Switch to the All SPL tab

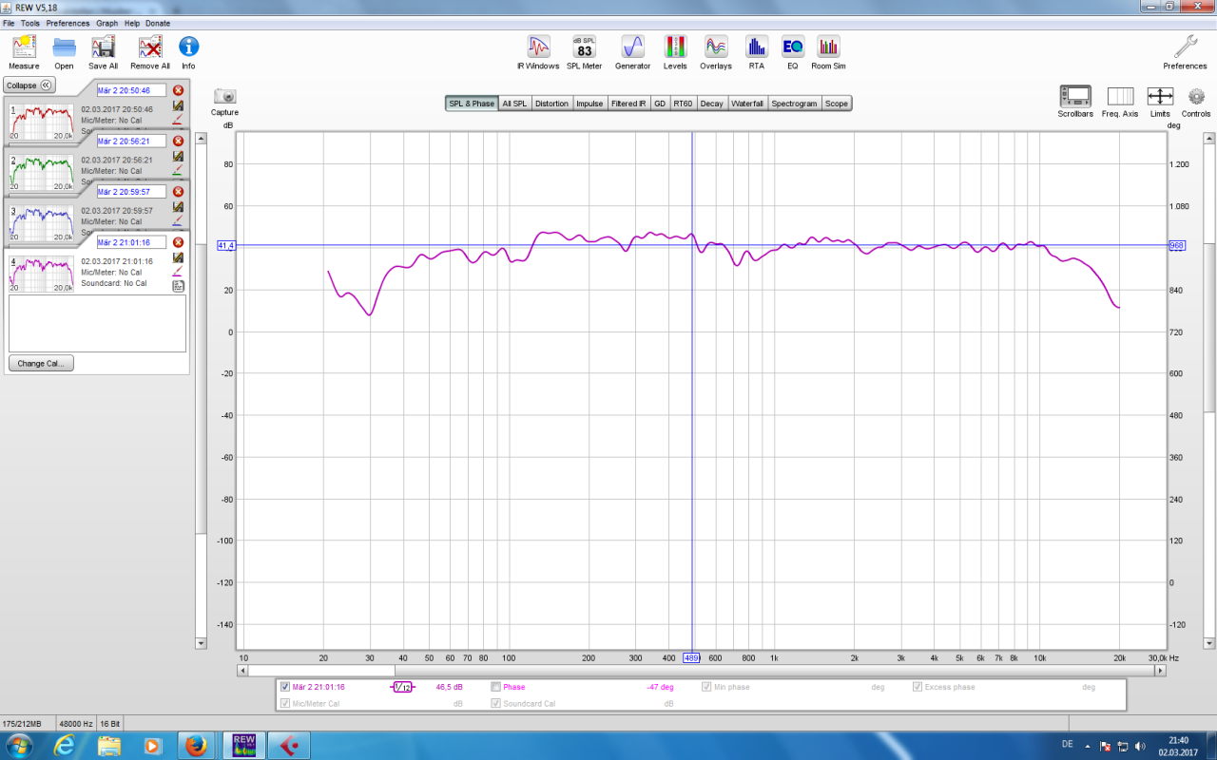click(x=514, y=104)
